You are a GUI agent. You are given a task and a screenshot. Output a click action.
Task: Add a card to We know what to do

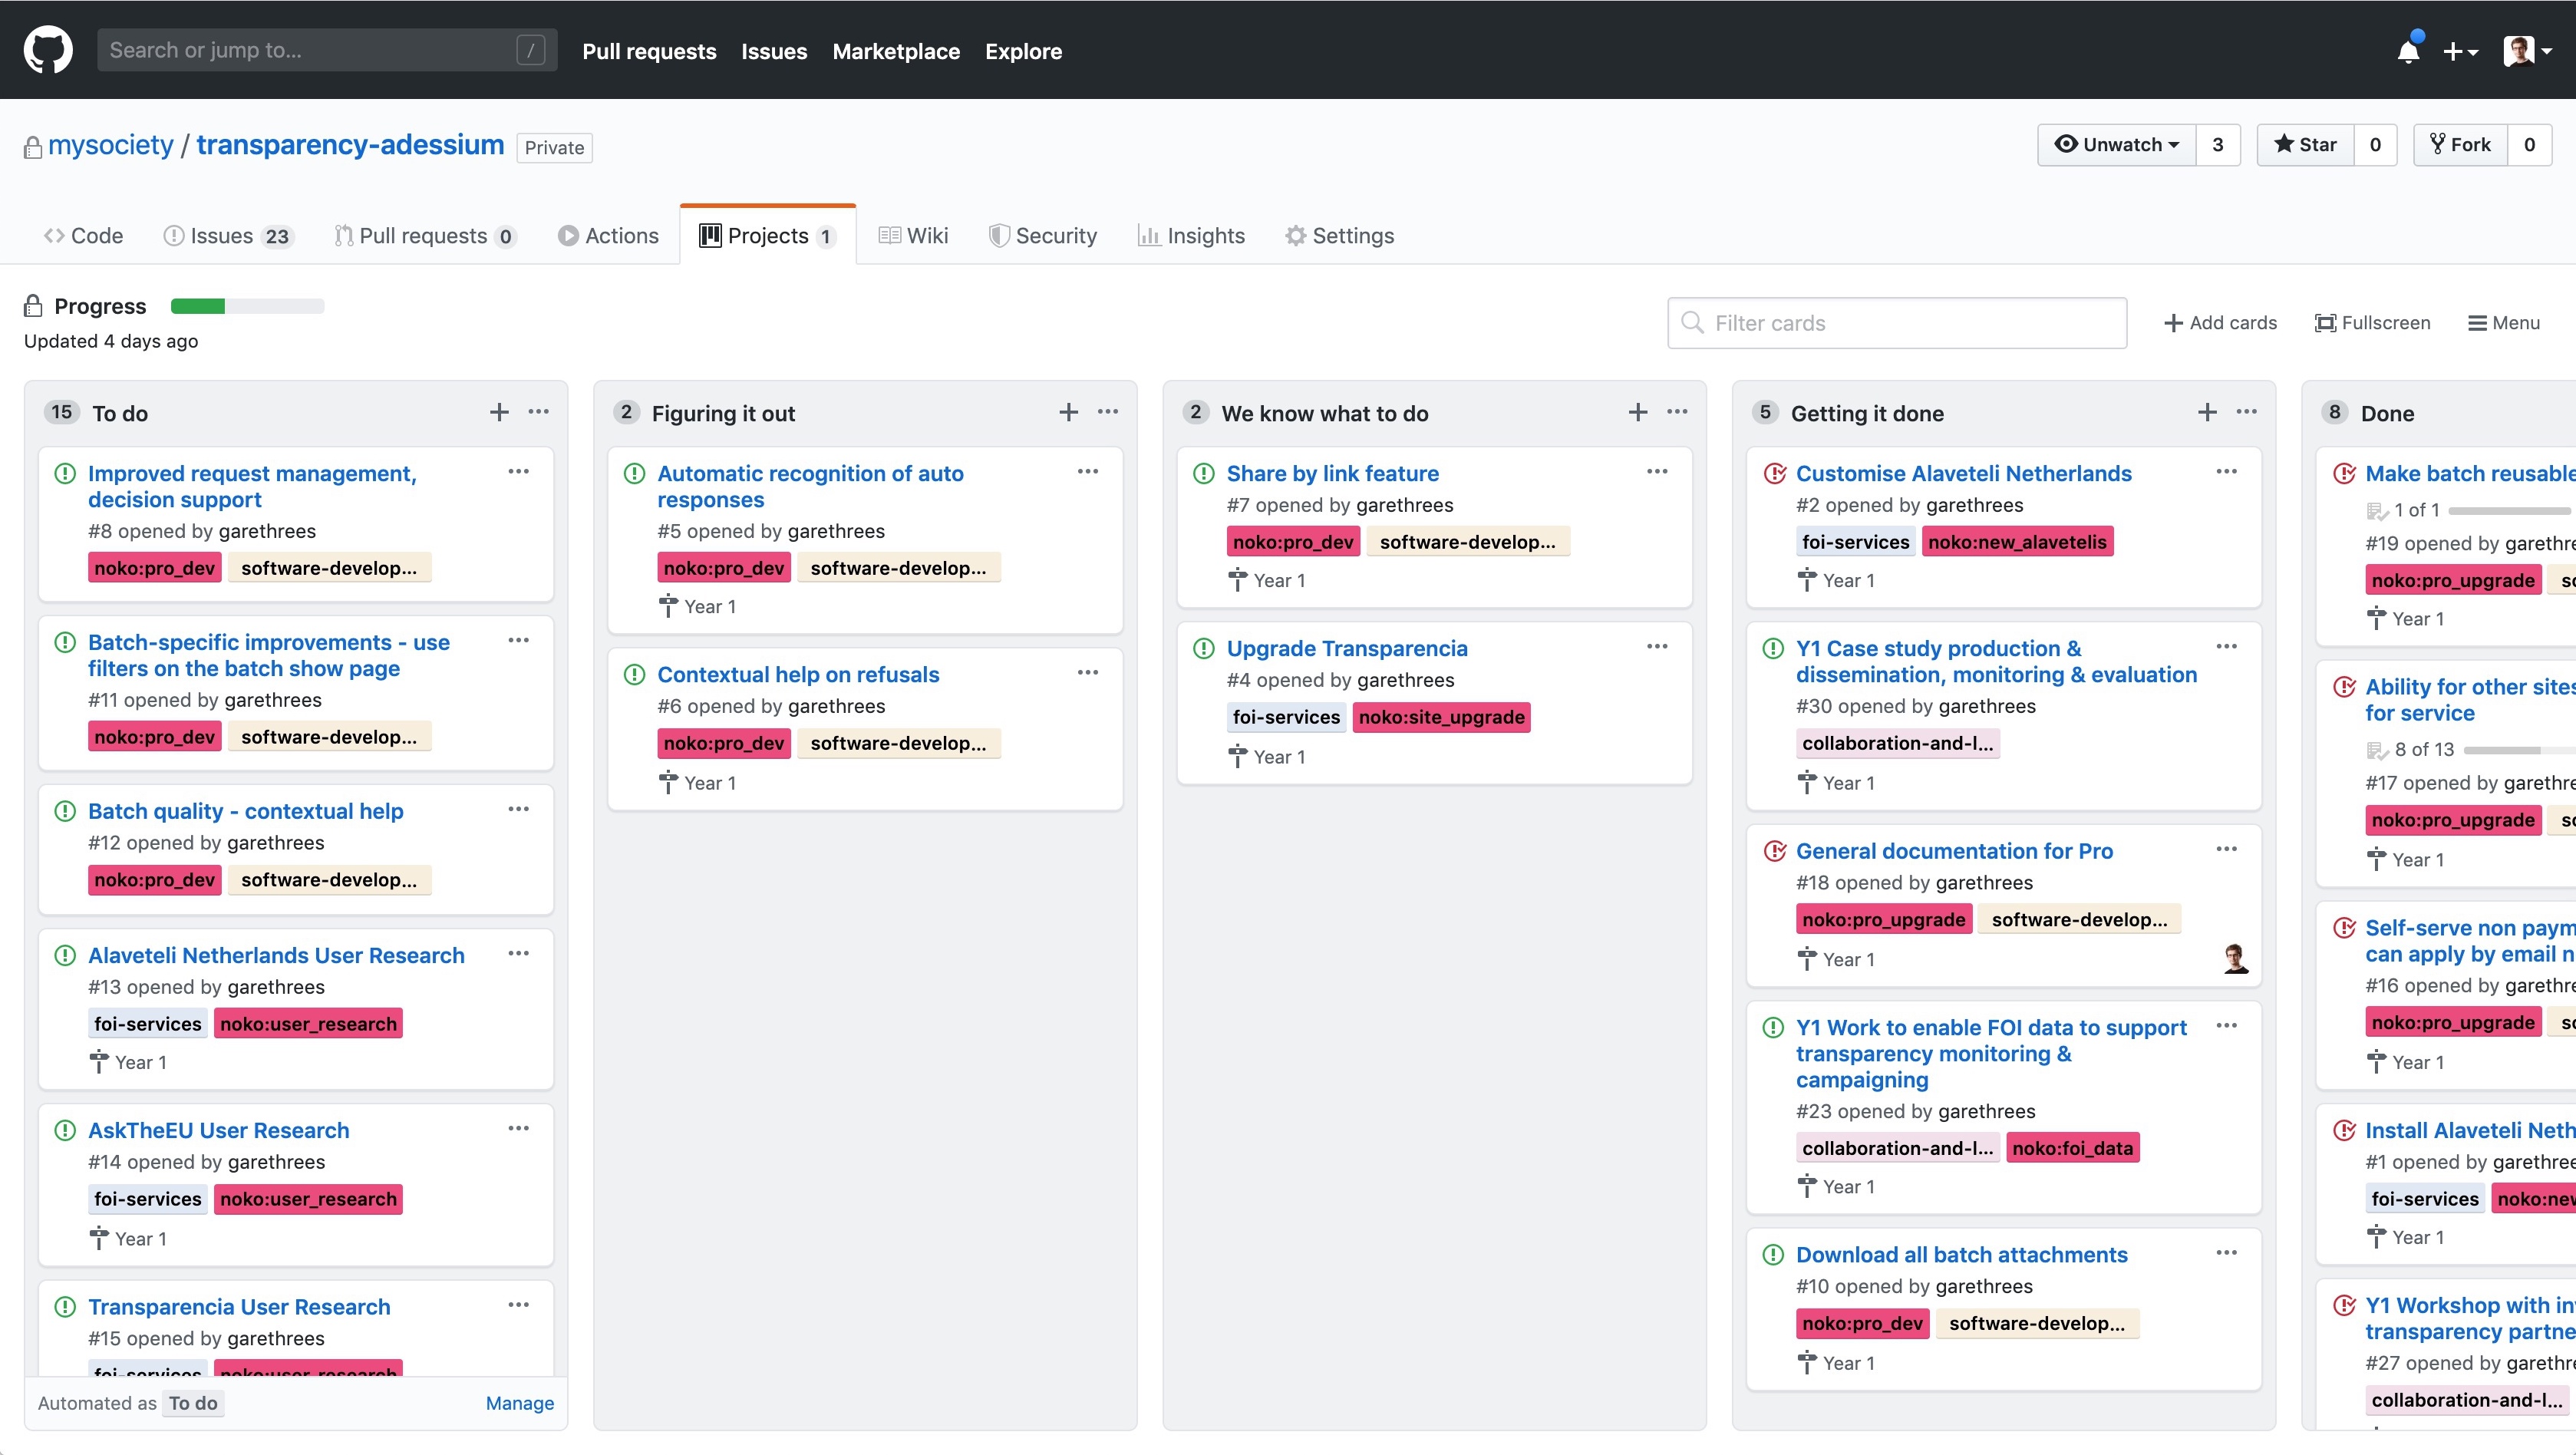pyautogui.click(x=1638, y=412)
